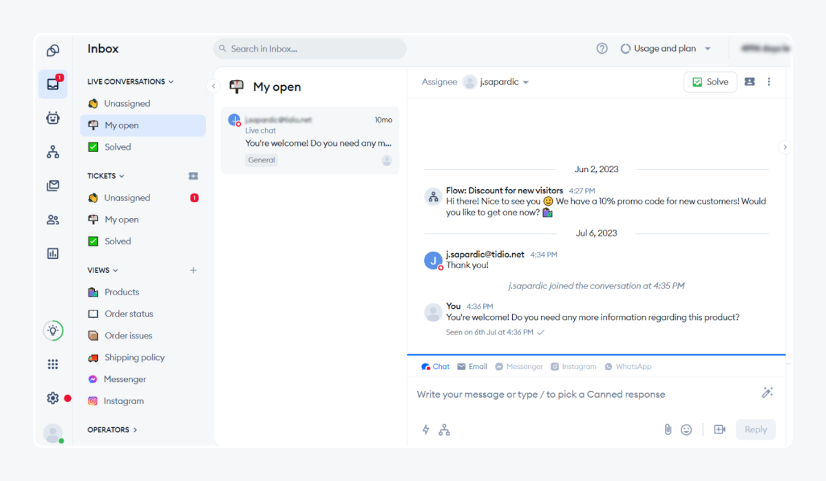Open the Flows node icon in sidebar
826x481 pixels.
pos(53,151)
